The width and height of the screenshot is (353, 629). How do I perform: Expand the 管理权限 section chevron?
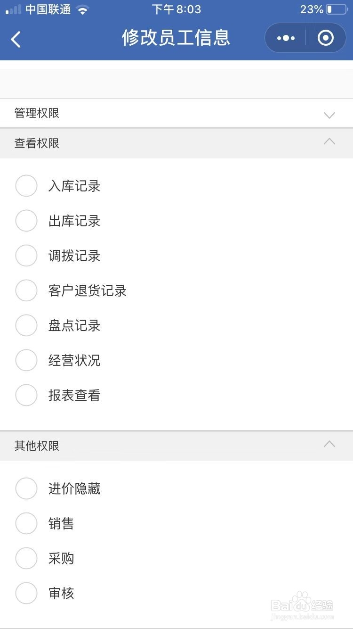click(x=329, y=115)
